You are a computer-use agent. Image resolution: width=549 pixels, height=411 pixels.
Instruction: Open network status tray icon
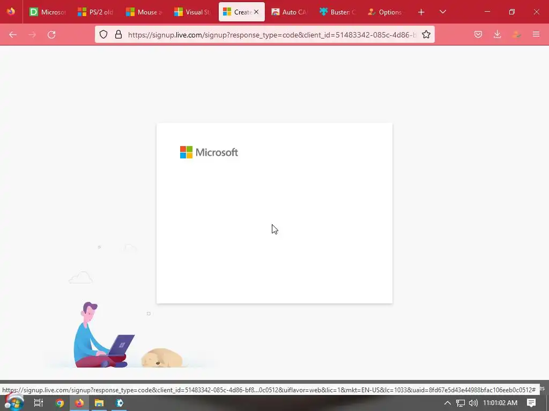tap(461, 403)
